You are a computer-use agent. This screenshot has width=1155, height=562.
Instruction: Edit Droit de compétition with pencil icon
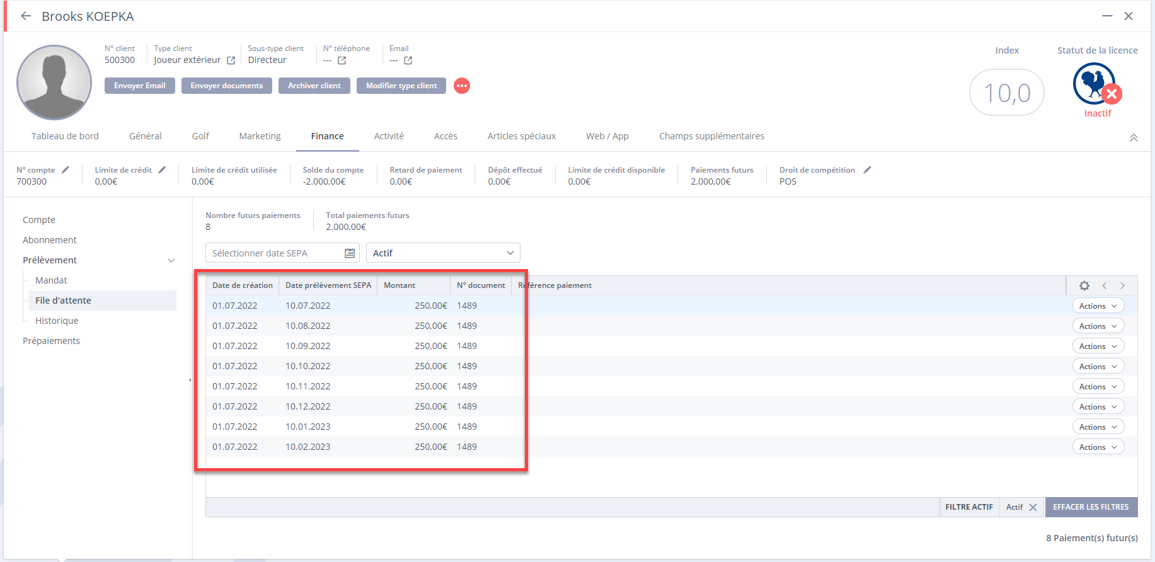(867, 170)
